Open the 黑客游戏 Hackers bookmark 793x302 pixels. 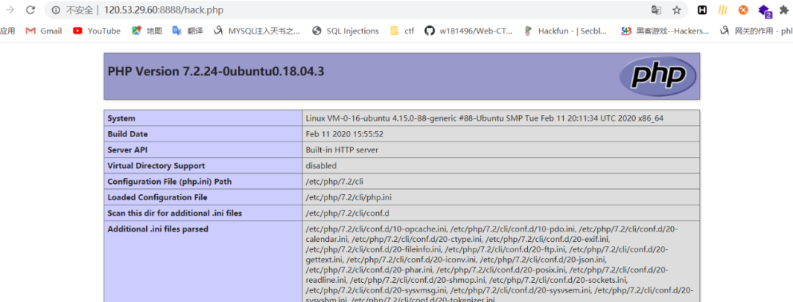pyautogui.click(x=665, y=31)
